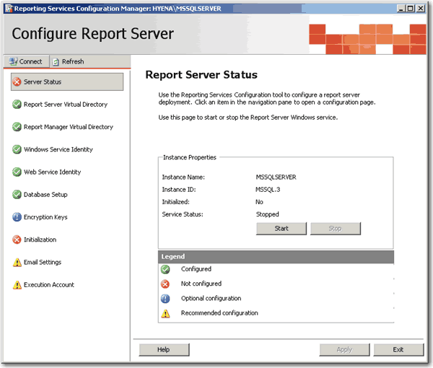Click the red Initialization error icon
Viewport: 433px width, 368px height.
[17, 240]
